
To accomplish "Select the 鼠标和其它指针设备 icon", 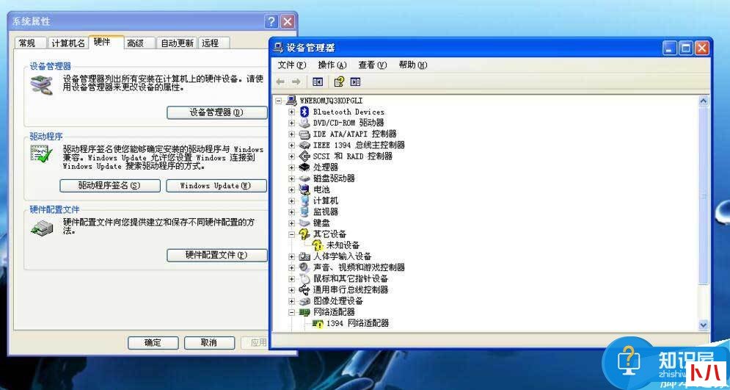I will [304, 278].
